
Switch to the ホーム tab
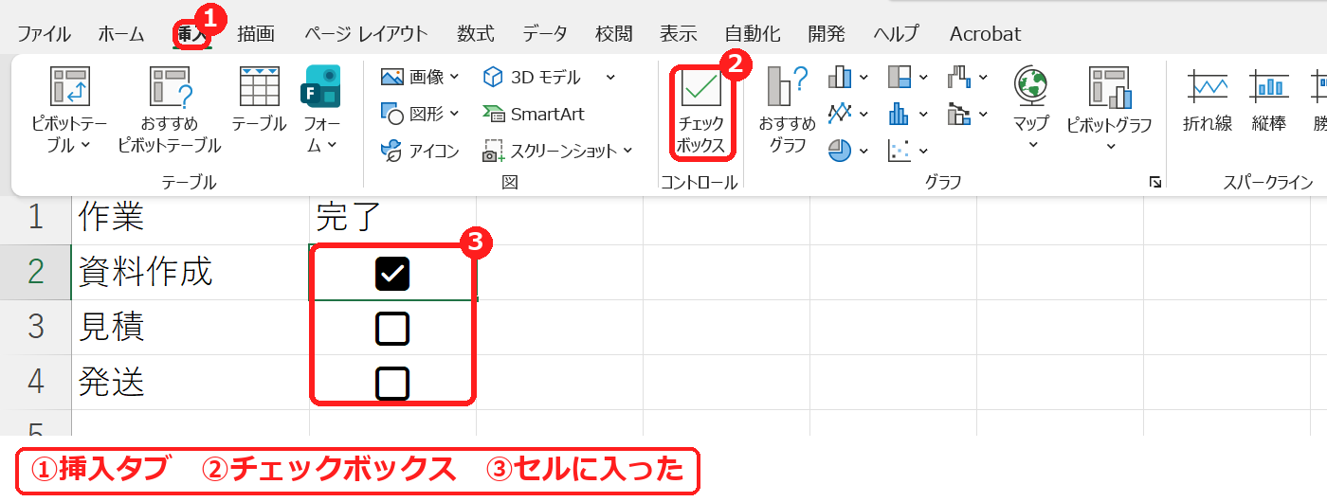tap(121, 34)
